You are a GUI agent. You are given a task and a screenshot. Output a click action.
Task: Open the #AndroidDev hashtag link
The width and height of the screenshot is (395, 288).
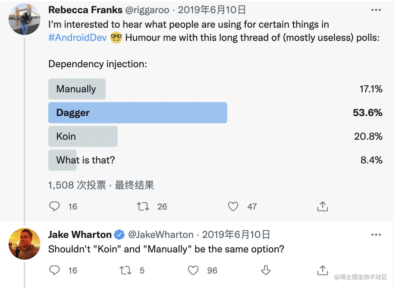78,38
